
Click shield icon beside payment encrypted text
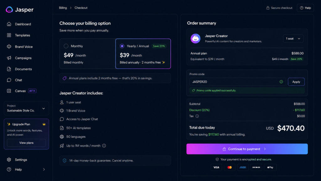coord(217,159)
